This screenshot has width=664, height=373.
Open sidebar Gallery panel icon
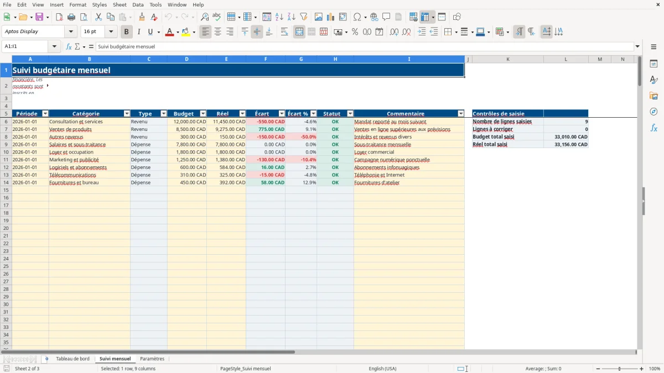pyautogui.click(x=653, y=96)
